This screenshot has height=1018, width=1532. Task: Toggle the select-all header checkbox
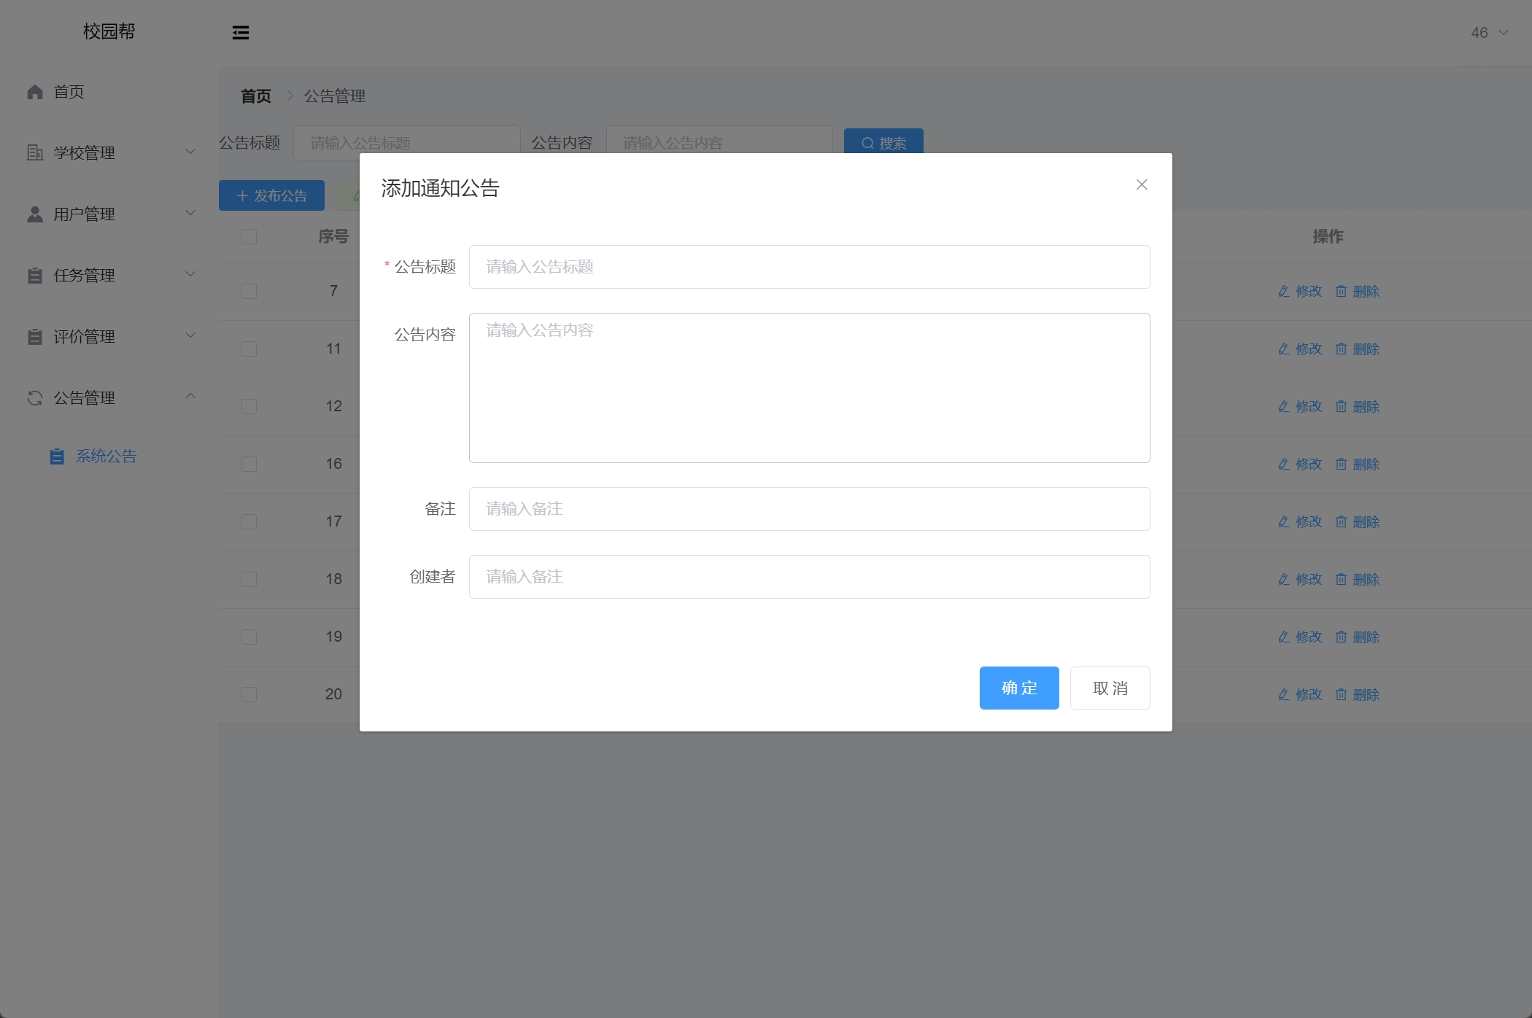249,237
